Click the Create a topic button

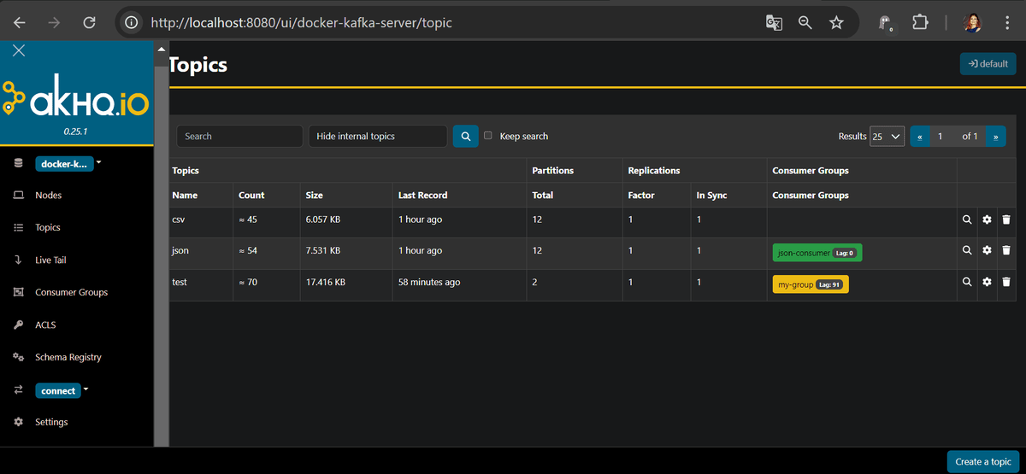[983, 461]
